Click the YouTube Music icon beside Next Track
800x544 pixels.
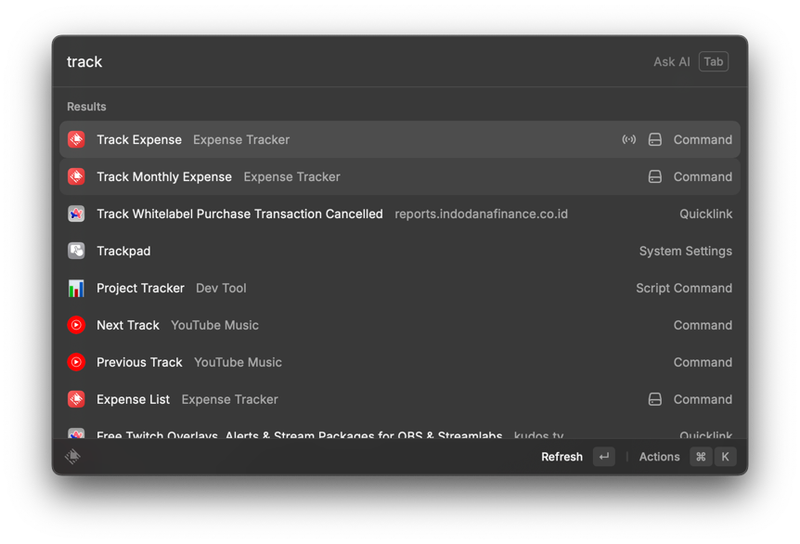(x=76, y=325)
